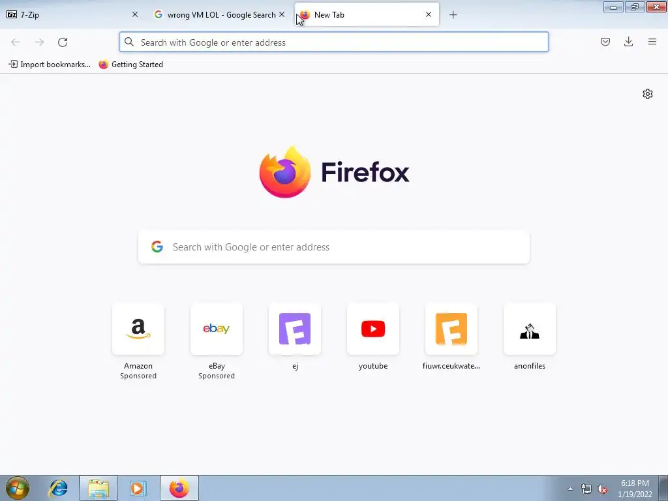Open new tab personalization settings gear
668x501 pixels.
648,94
